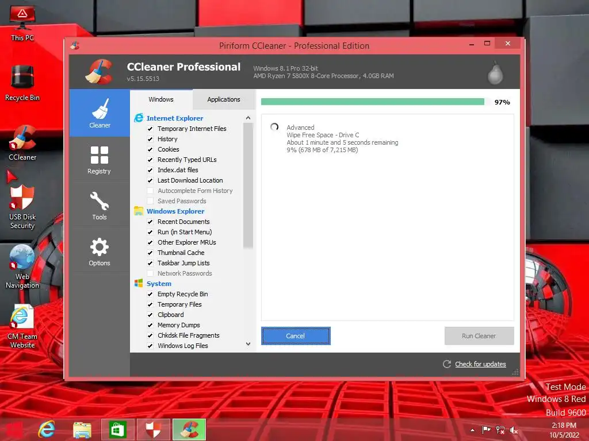Uncheck Empty Recycle Bin
Screen dimensions: 589x441
(150, 294)
